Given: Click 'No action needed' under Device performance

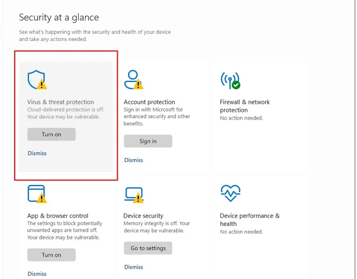Looking at the screenshot, I should (241, 232).
